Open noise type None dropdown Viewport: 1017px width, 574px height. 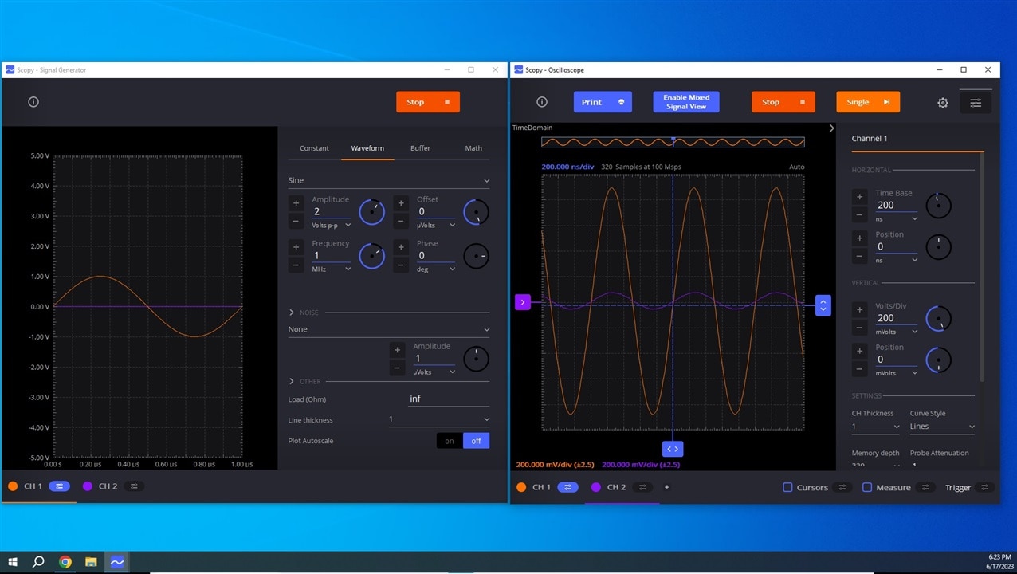(x=389, y=329)
